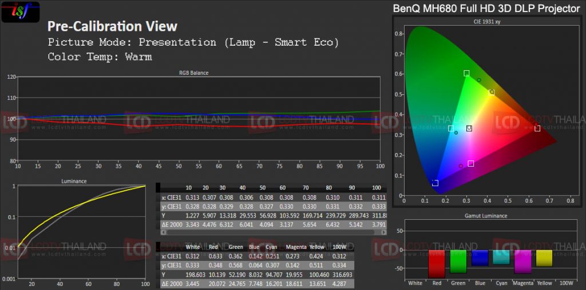Click the Y value 1.227 in grayscale table
The height and width of the screenshot is (290, 586).
pos(193,215)
